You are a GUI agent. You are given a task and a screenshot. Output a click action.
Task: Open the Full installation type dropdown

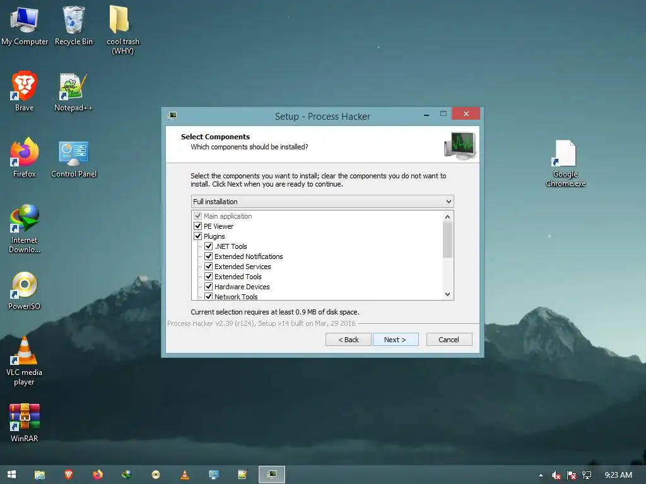(322, 201)
